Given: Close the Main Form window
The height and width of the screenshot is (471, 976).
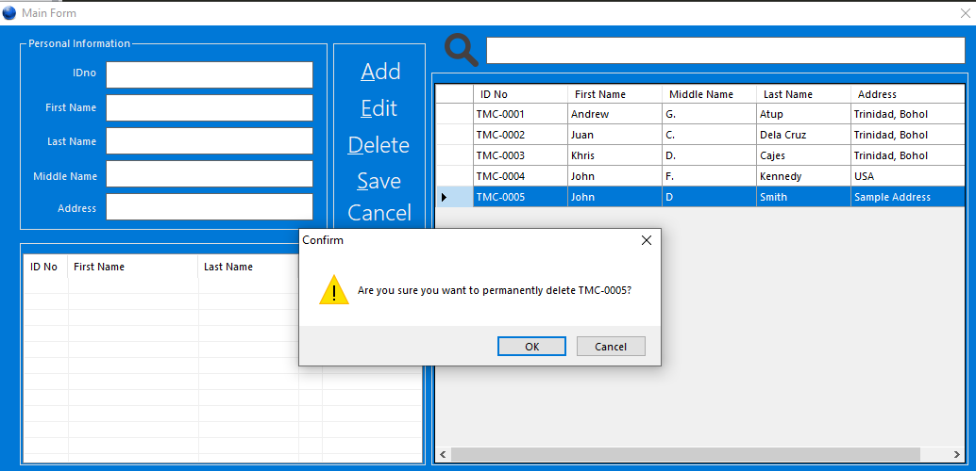Looking at the screenshot, I should [x=966, y=12].
